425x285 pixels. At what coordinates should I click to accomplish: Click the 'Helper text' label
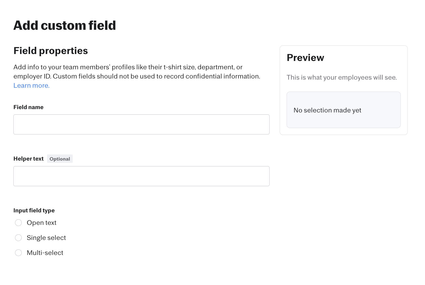28,159
